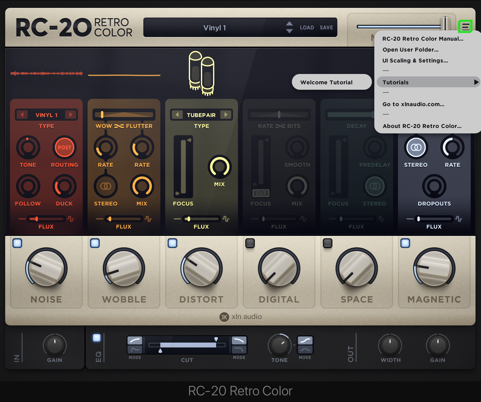Toggle the MAGNETIC module on/off

pyautogui.click(x=405, y=243)
